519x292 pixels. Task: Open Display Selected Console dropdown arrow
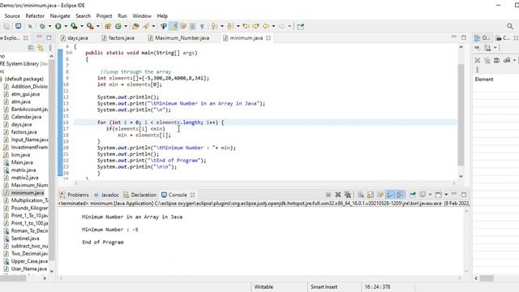point(430,195)
